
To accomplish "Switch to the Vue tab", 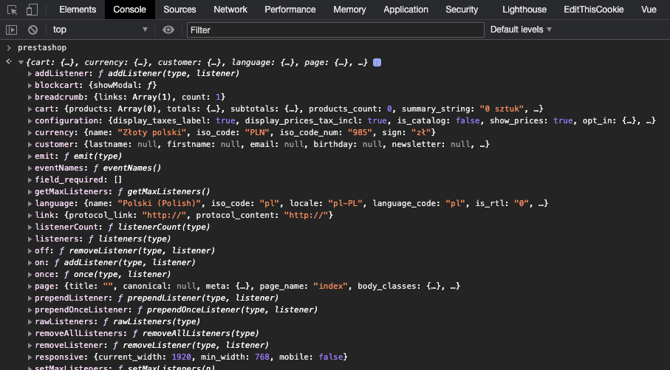I will pyautogui.click(x=649, y=10).
